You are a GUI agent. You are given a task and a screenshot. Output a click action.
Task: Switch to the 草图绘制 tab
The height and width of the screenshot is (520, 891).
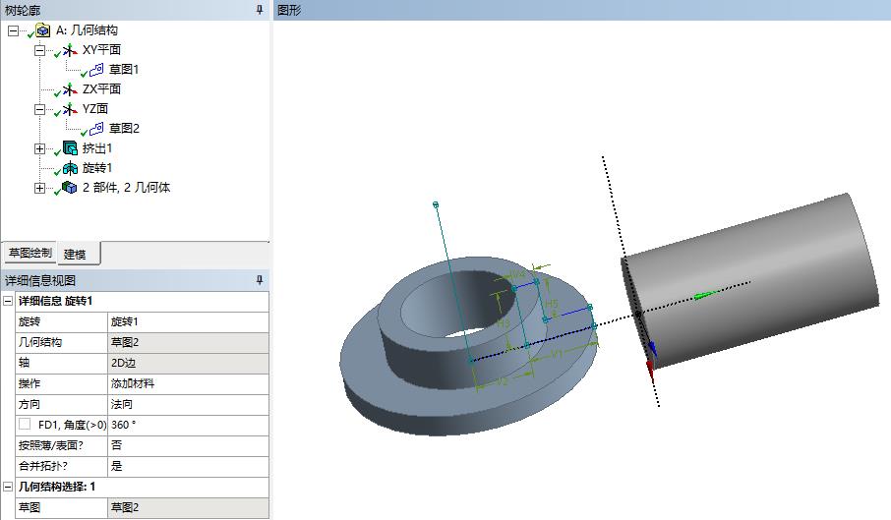tap(30, 253)
